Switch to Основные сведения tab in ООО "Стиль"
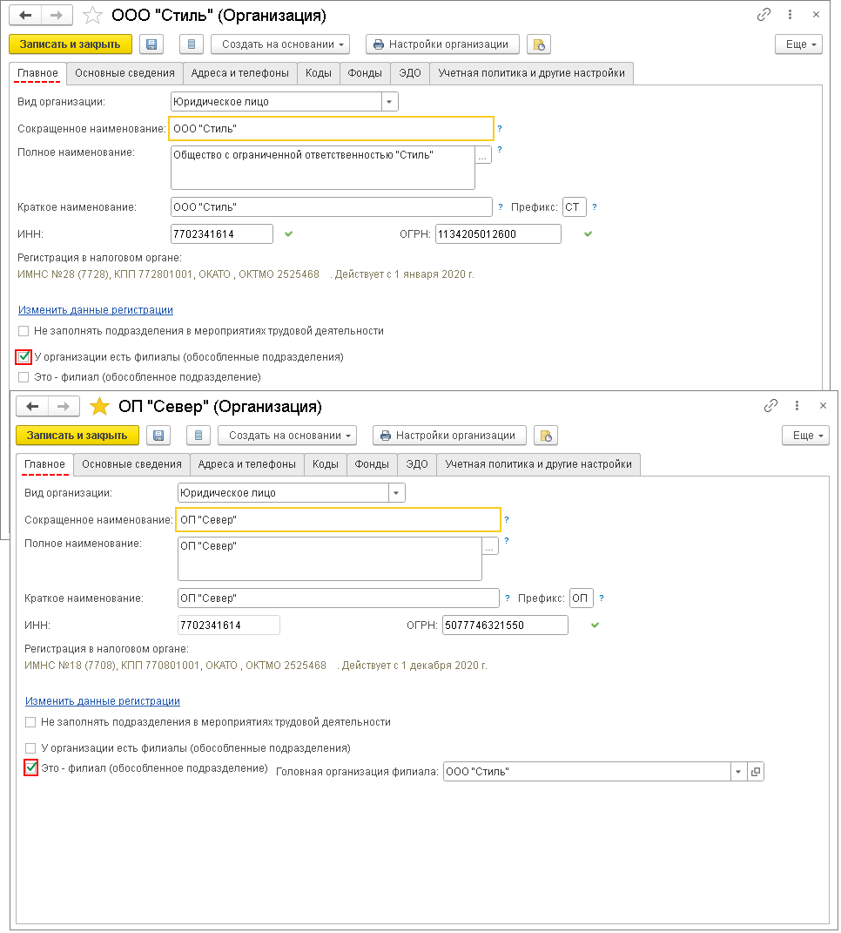Screen dimensions: 841x933 (124, 73)
